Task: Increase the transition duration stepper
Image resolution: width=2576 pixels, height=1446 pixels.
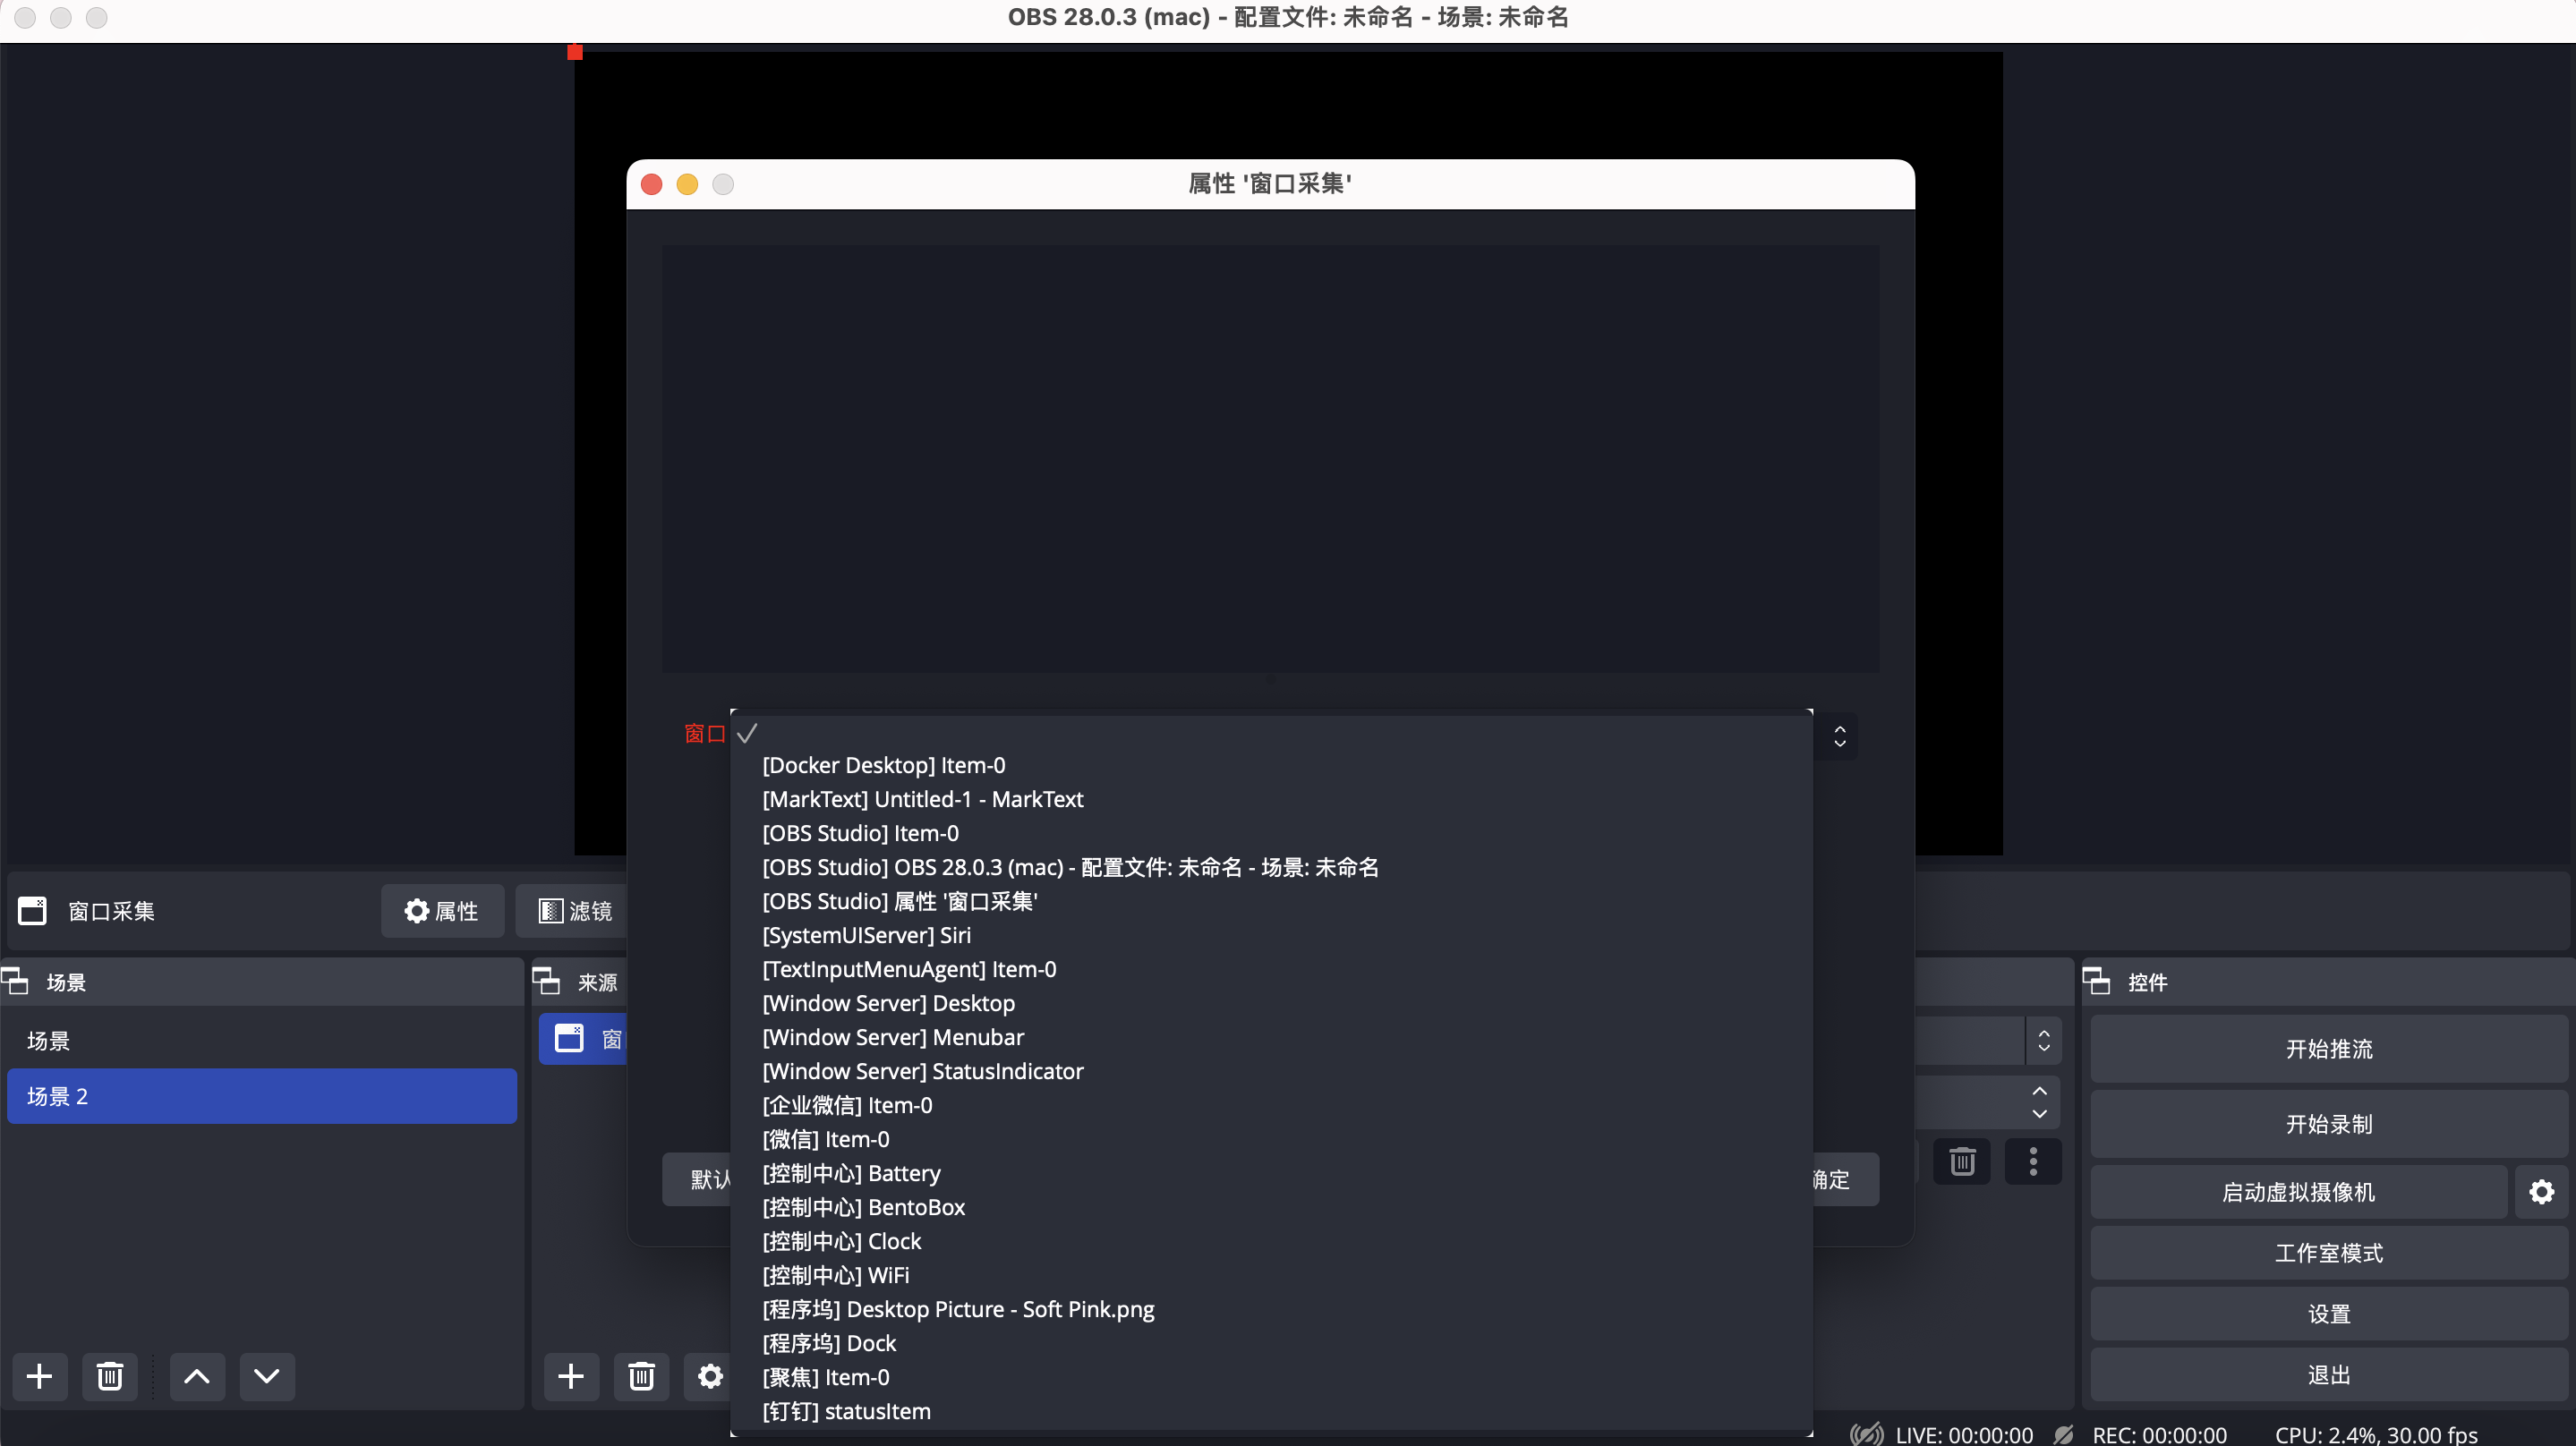Action: tap(2039, 1091)
